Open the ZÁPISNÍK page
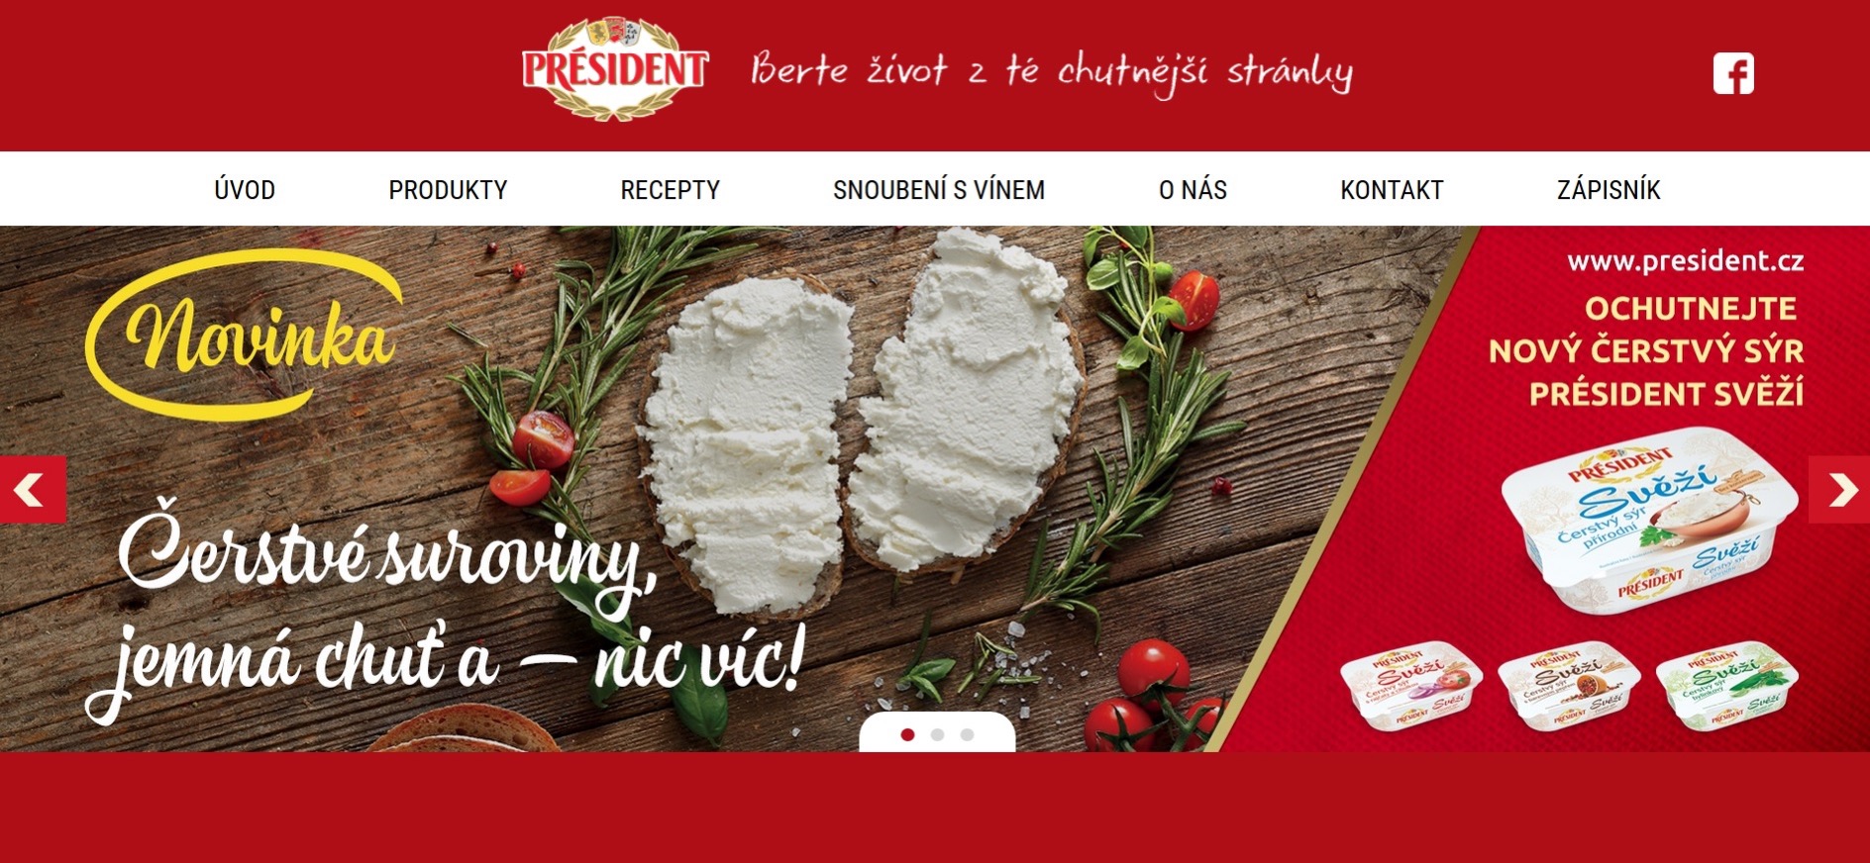This screenshot has height=863, width=1870. click(1609, 189)
